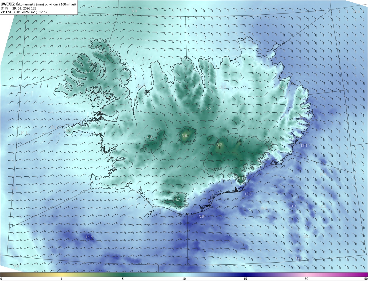Image resolution: width=368 pixels, height=281 pixels.
Task: Click the 13.6 value label
Action: (248, 194)
